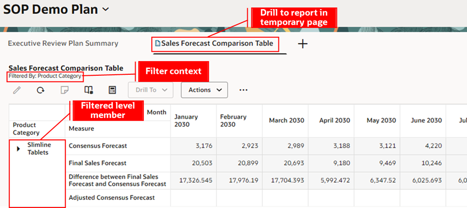Click the pencil edit icon

[x=17, y=90]
